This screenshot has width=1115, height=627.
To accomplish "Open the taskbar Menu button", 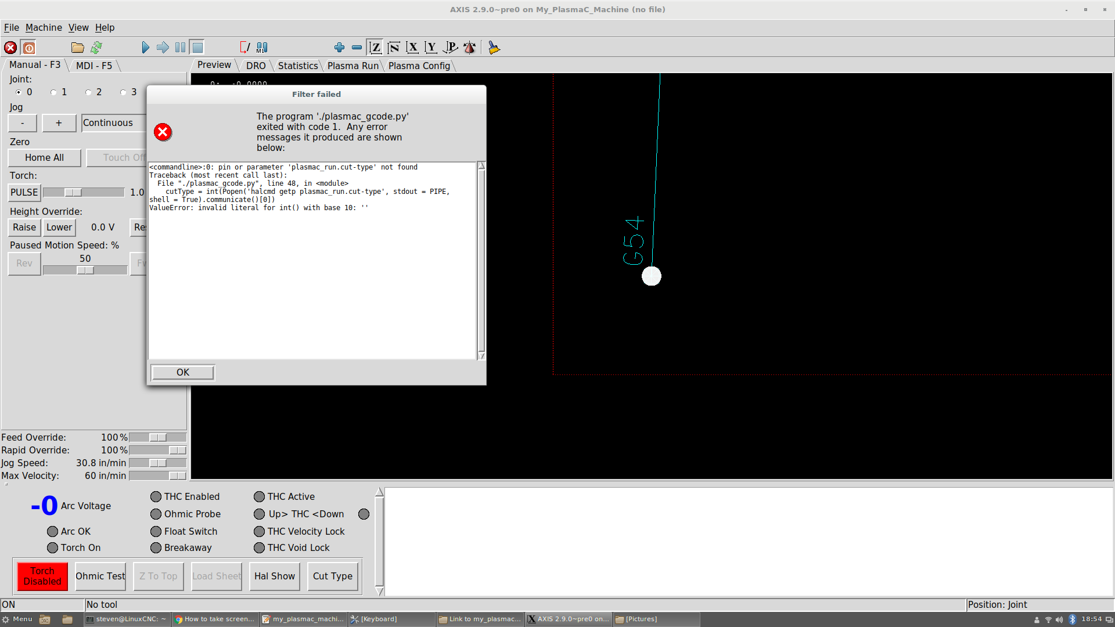I will [x=17, y=619].
